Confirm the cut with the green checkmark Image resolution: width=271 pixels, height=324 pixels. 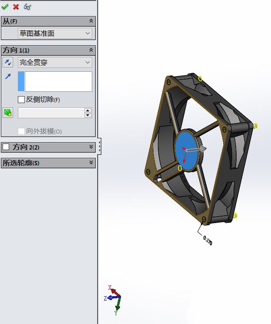[4, 7]
